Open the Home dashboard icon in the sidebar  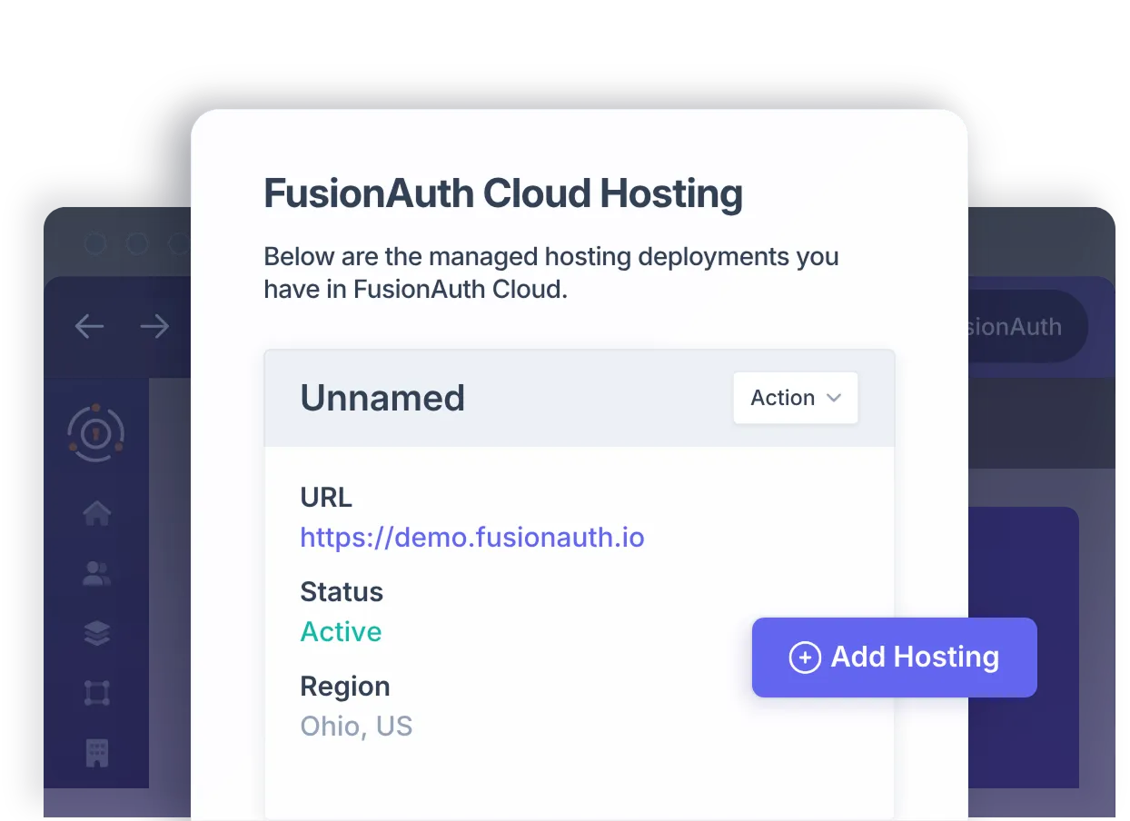click(96, 513)
